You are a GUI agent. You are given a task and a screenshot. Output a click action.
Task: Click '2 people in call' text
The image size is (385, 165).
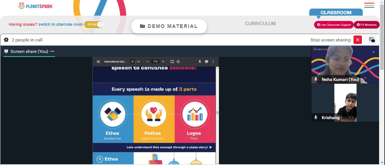(27, 40)
